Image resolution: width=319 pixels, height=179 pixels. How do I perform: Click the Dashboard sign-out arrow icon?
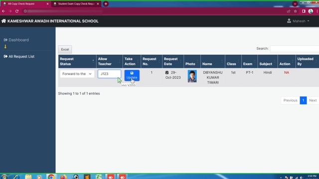(x=5, y=40)
